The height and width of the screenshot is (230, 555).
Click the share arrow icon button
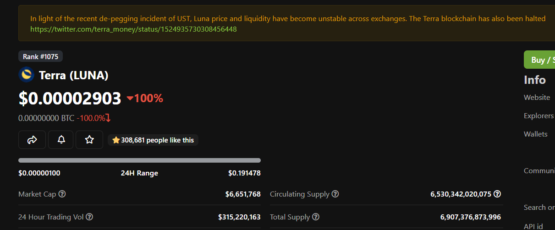[x=32, y=140]
